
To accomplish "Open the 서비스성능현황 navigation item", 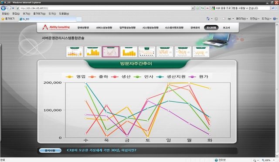I will (104, 28).
